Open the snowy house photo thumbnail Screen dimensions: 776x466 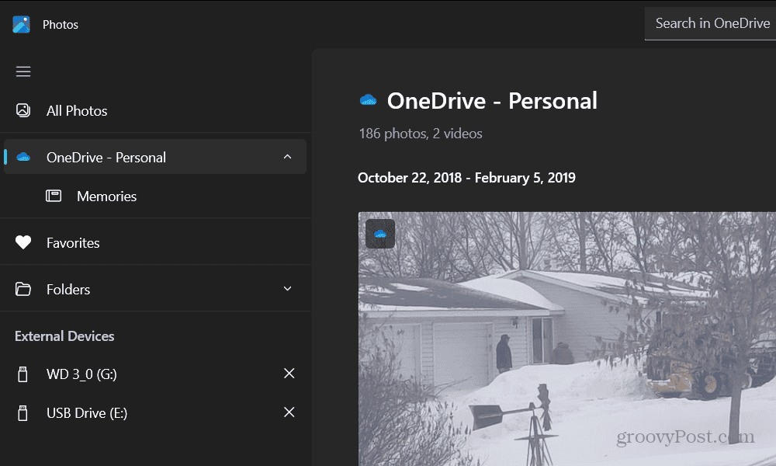click(567, 339)
